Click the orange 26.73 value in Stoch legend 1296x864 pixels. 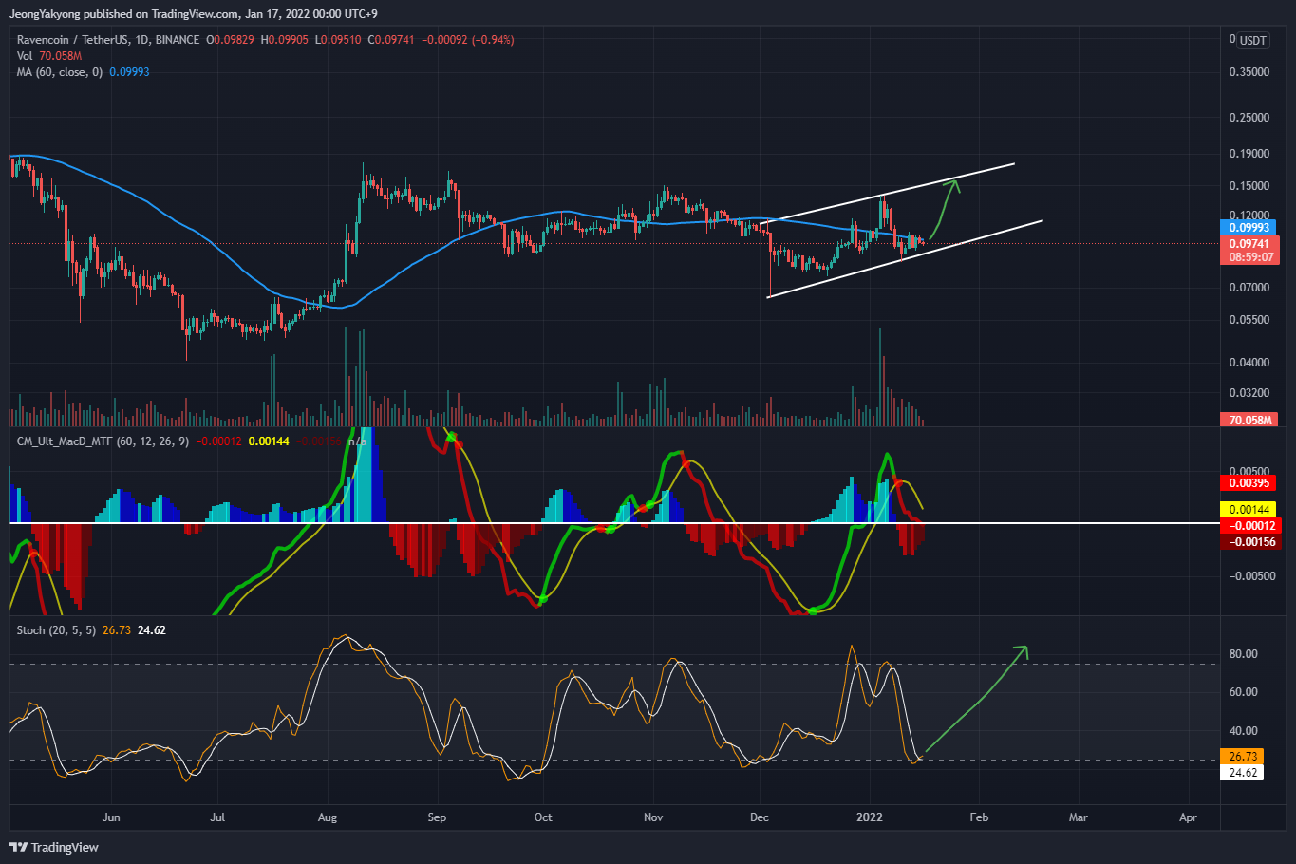point(117,630)
